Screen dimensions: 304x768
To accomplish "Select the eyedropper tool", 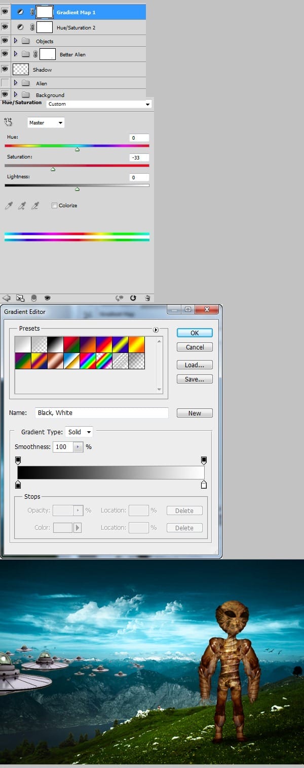I will tap(8, 205).
